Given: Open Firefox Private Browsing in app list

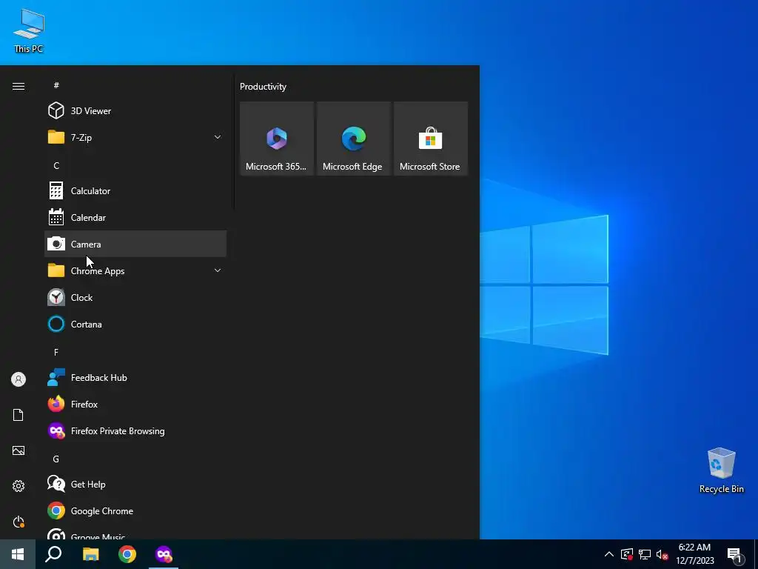Looking at the screenshot, I should pos(135,430).
